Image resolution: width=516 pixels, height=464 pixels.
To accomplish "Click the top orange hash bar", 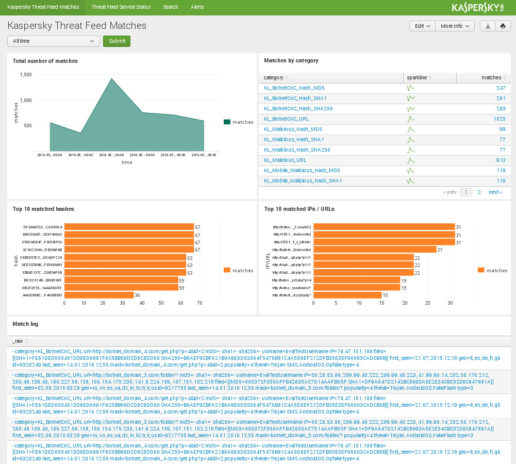I will point(129,227).
